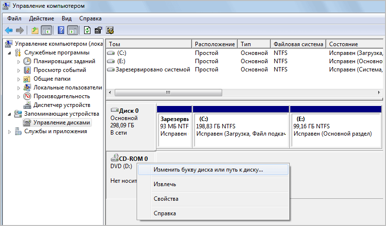Click the 298,09 ГБ size under Диск 0

point(122,125)
